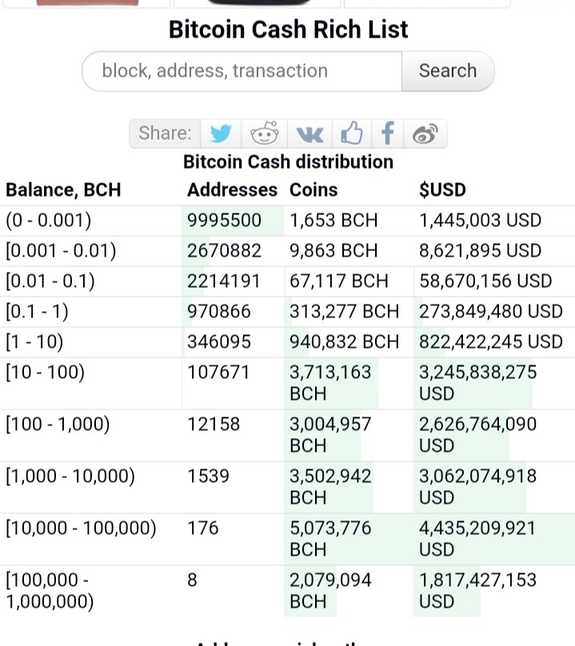Click the Share label
Screen dimensions: 575x646
coord(166,133)
